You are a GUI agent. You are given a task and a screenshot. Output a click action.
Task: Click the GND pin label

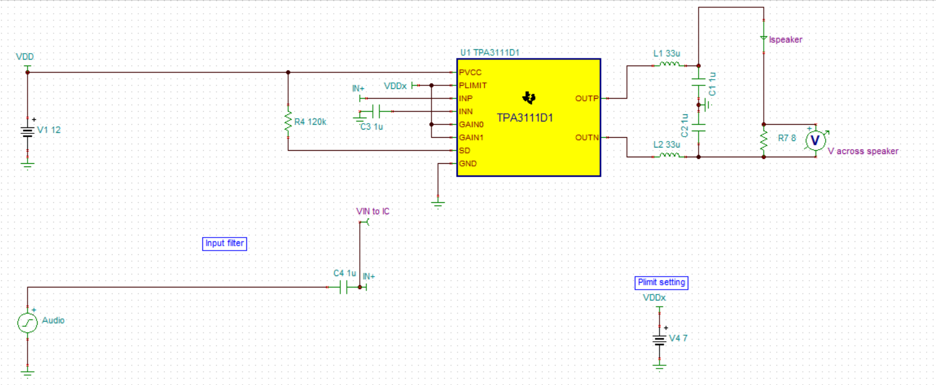click(467, 163)
